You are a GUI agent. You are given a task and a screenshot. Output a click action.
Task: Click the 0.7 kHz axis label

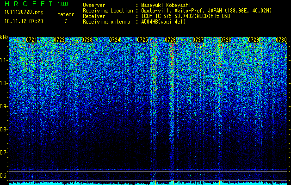(4, 153)
